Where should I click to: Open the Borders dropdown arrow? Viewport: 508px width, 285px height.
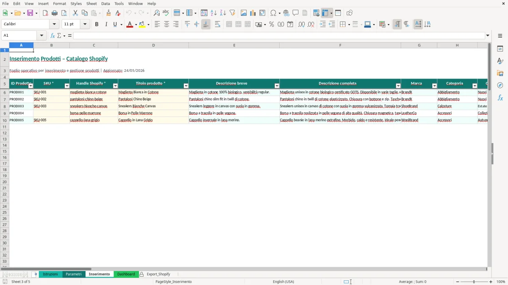348,24
